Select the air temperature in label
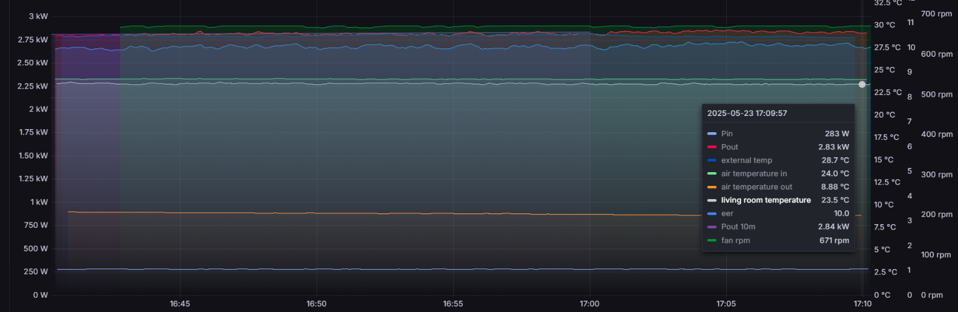This screenshot has height=312, width=958. (x=754, y=173)
